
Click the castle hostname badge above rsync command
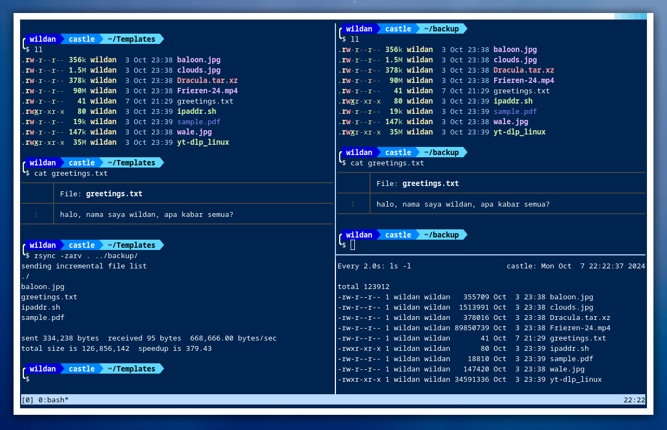[x=81, y=245]
